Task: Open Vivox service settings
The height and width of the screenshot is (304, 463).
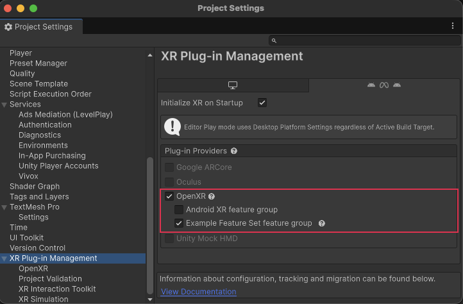Action: pyautogui.click(x=28, y=176)
